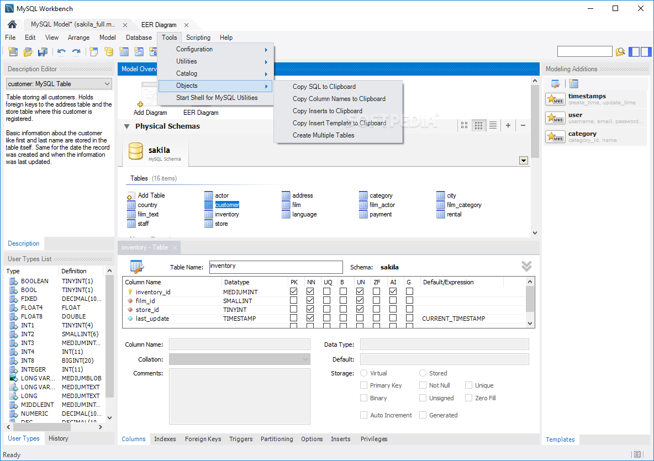
Task: Click the sakila schema dropdown arrow button
Action: tap(524, 161)
